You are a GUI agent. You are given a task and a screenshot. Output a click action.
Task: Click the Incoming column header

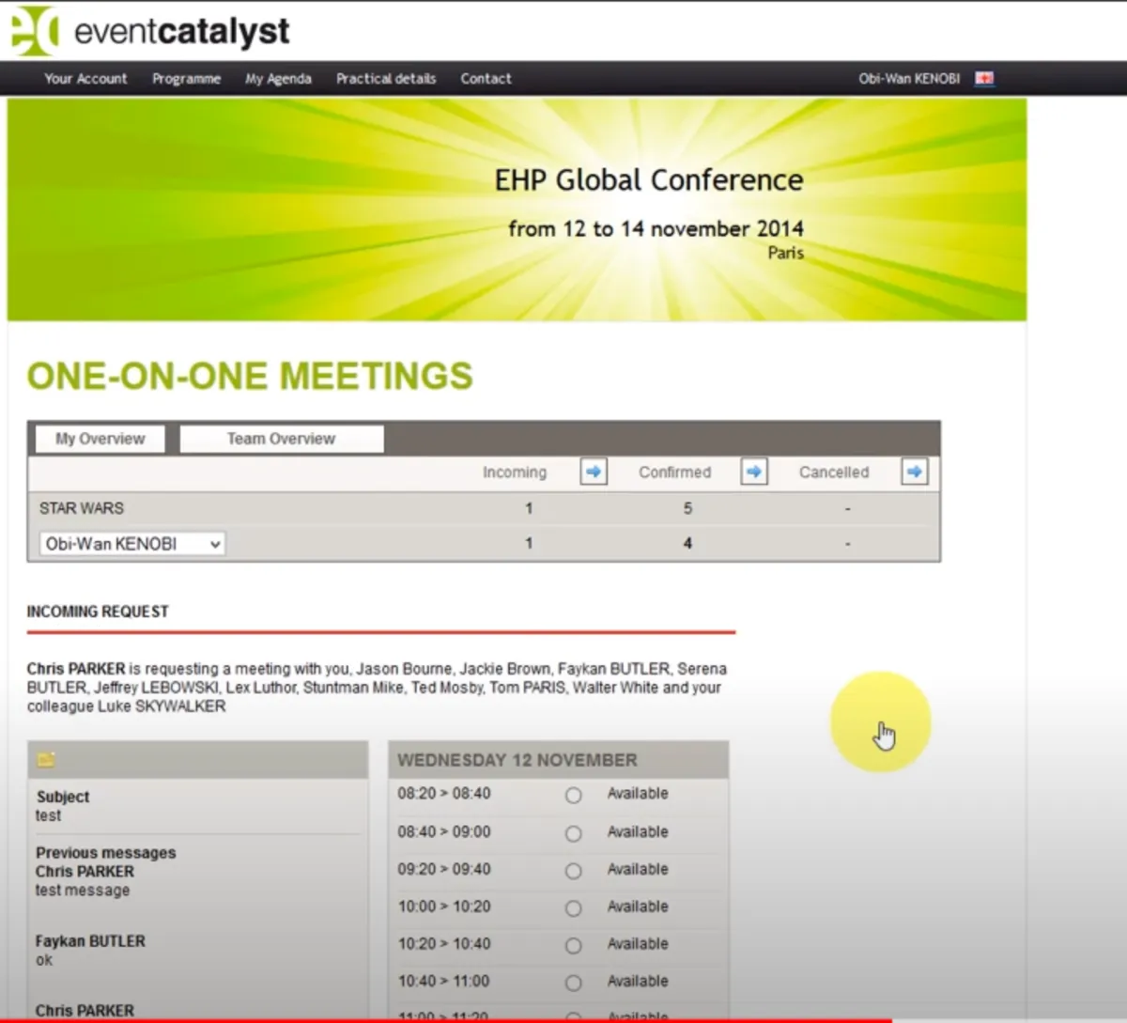click(x=515, y=473)
